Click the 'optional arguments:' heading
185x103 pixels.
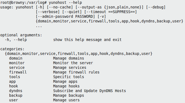pyautogui.click(x=21, y=35)
